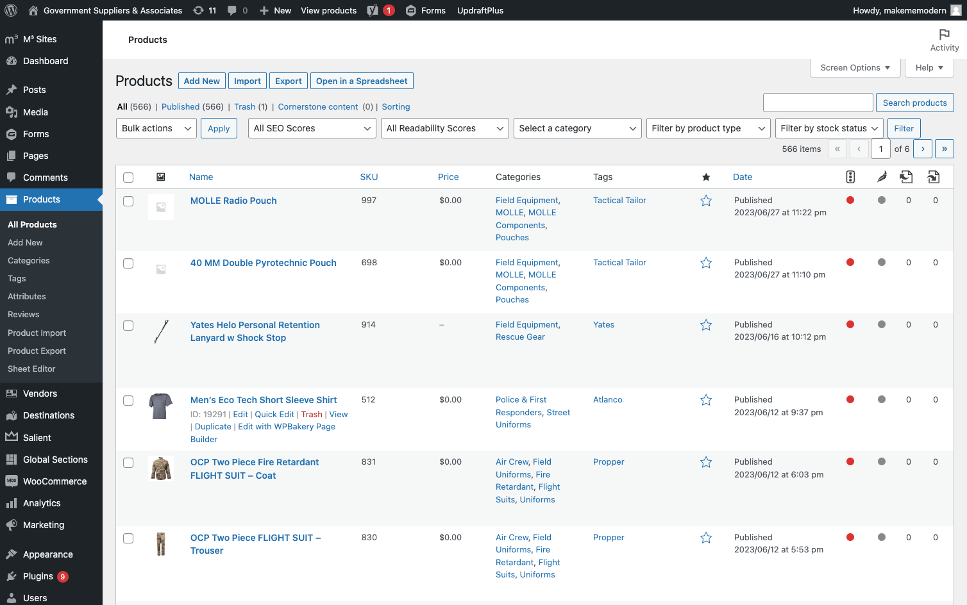967x605 pixels.
Task: Select the 40 MM Double Pyrotechnic Pouch checkbox
Action: click(128, 263)
